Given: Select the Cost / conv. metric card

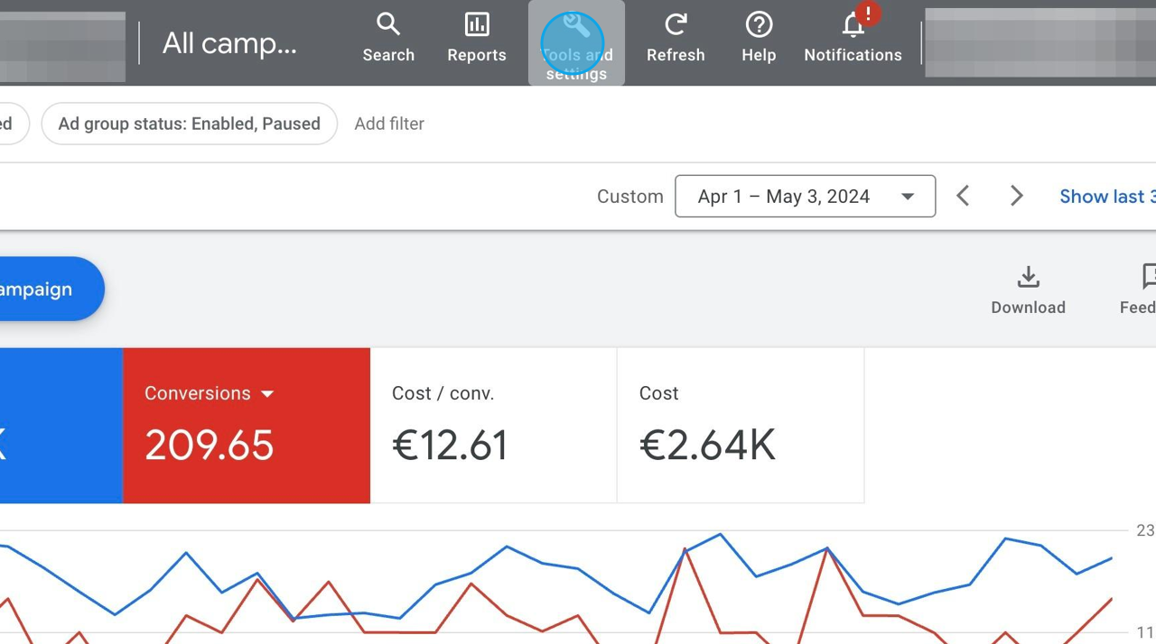Looking at the screenshot, I should tap(493, 425).
